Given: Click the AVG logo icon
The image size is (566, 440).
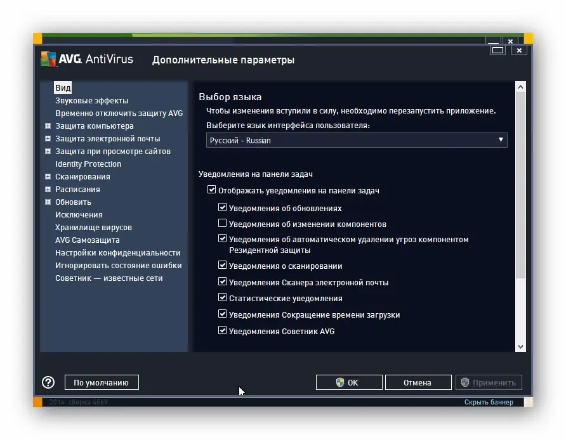Looking at the screenshot, I should [48, 59].
